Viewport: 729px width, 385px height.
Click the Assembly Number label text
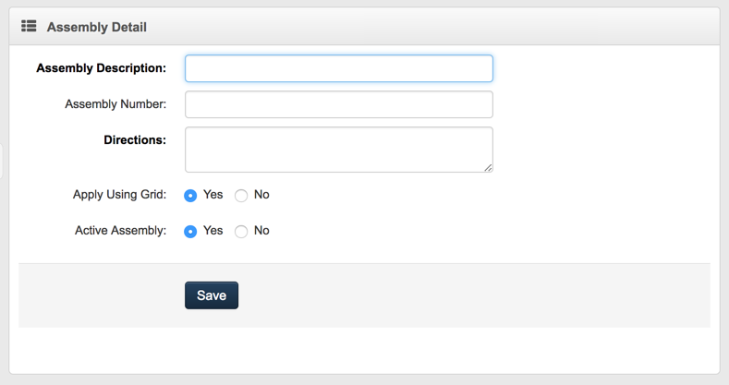coord(115,104)
